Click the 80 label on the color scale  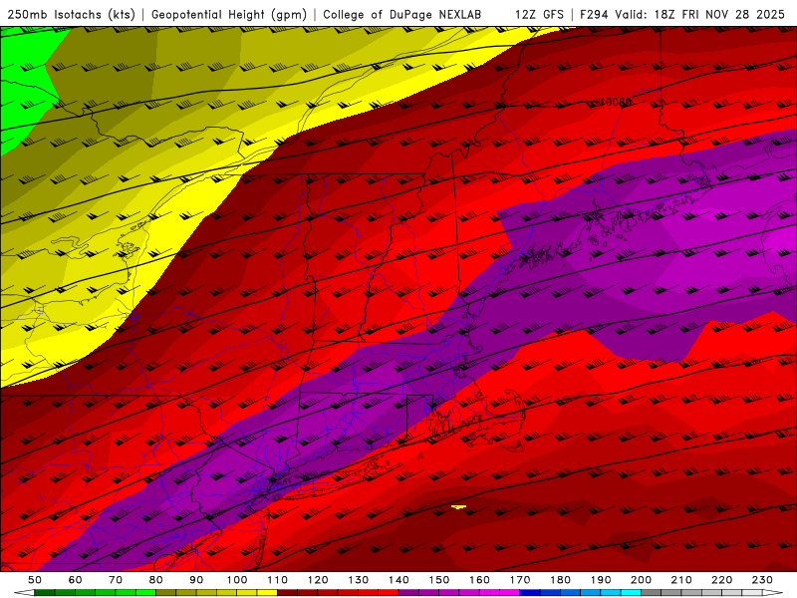pos(156,580)
